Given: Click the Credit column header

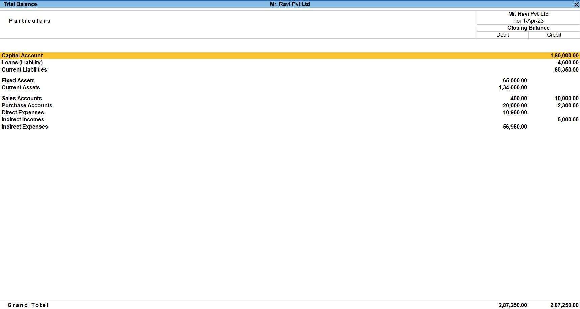Looking at the screenshot, I should coord(554,35).
